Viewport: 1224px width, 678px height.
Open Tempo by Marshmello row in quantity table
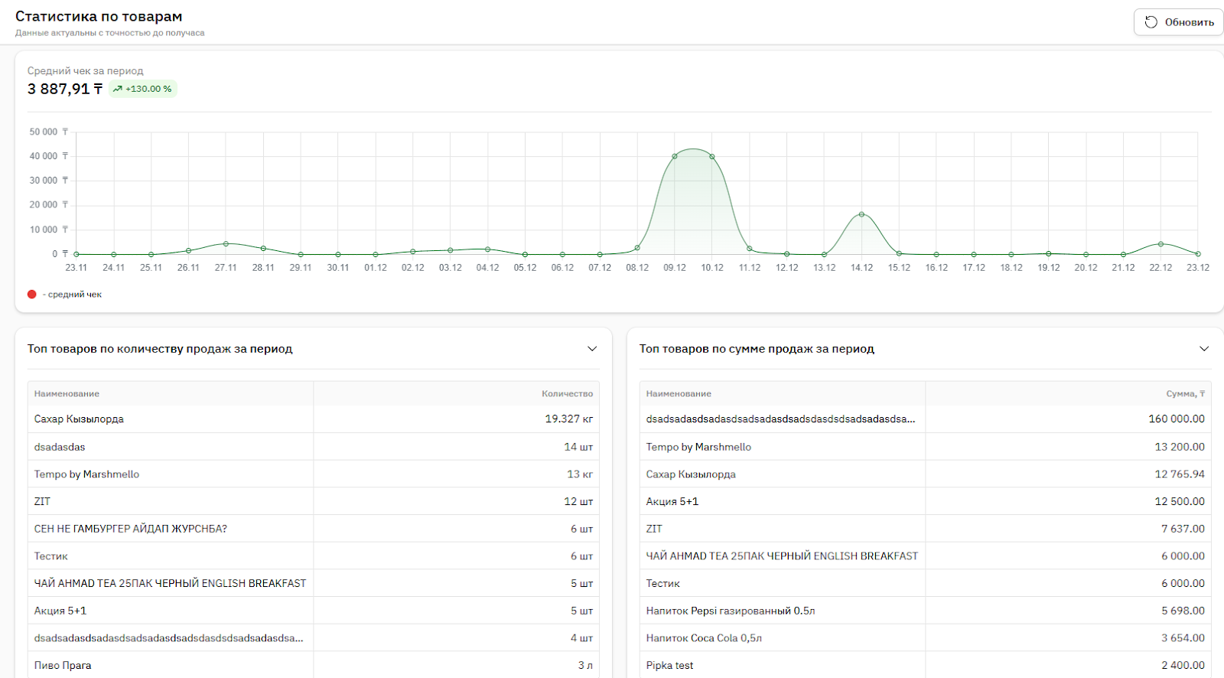click(87, 474)
